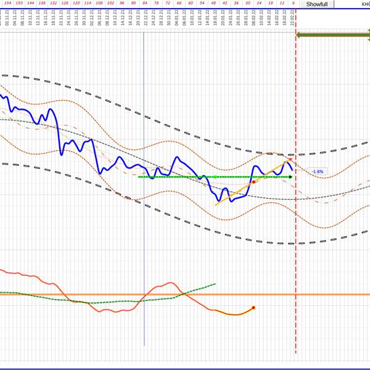Click the Showfull button
Viewport: 370px width, 370px height.
click(317, 4)
